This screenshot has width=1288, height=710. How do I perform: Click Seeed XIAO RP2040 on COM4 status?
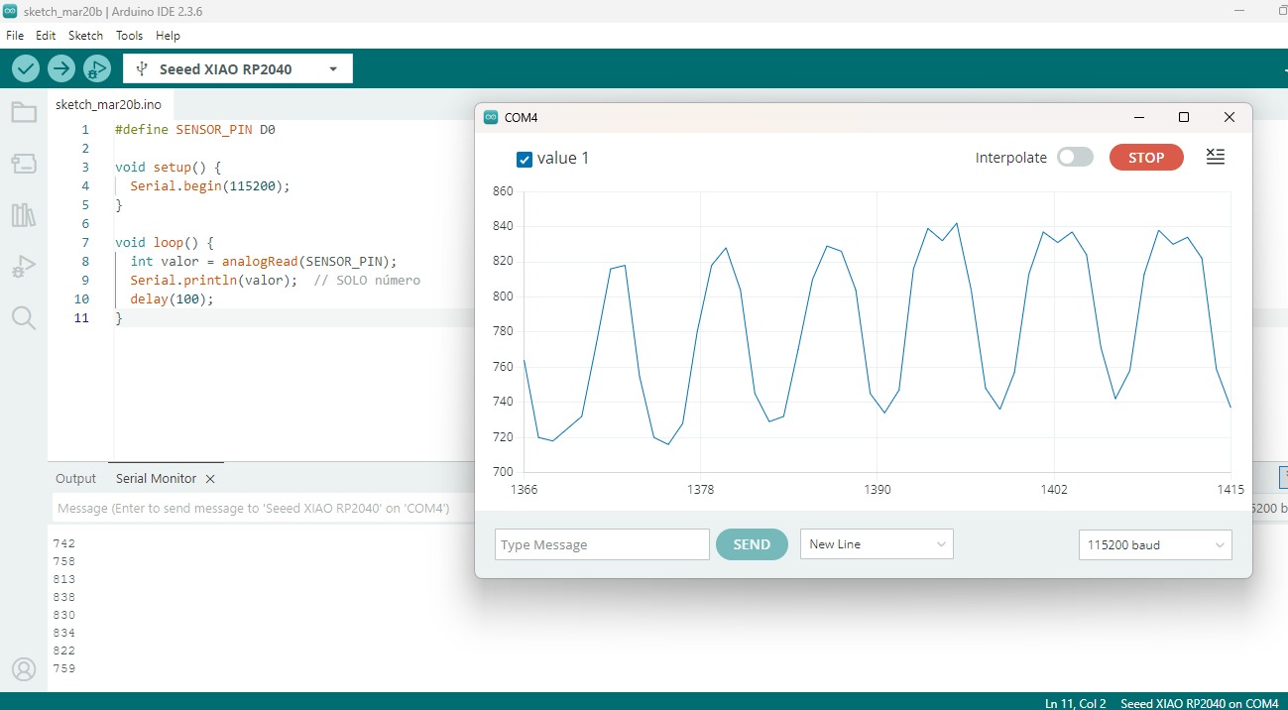click(1199, 703)
